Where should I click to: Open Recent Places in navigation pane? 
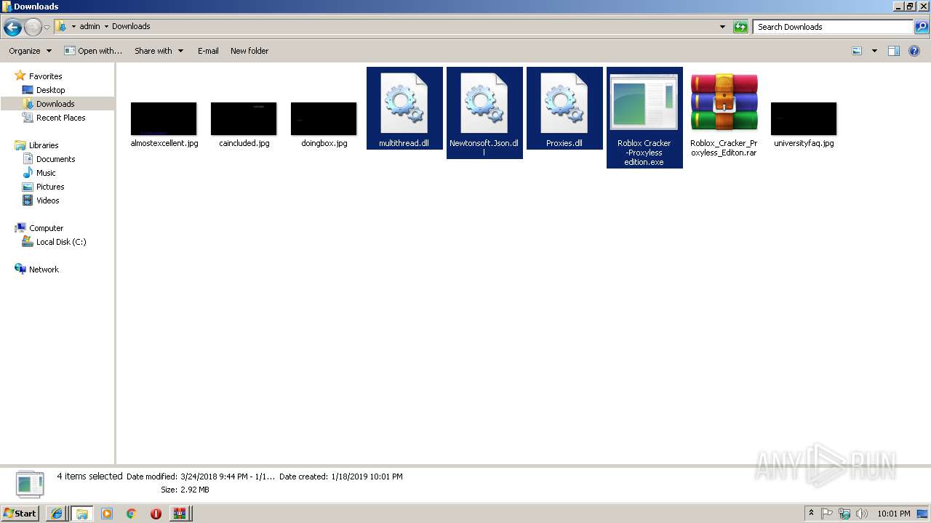pos(60,118)
